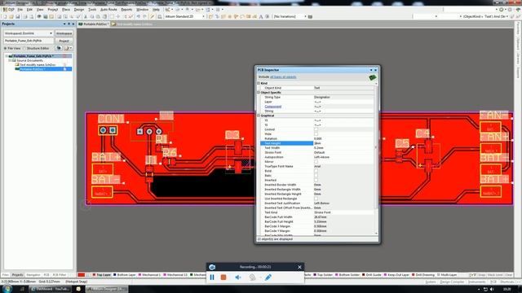Screen dimensions: 522x293
Task: Click the recorder logo icon
Action: click(x=212, y=267)
